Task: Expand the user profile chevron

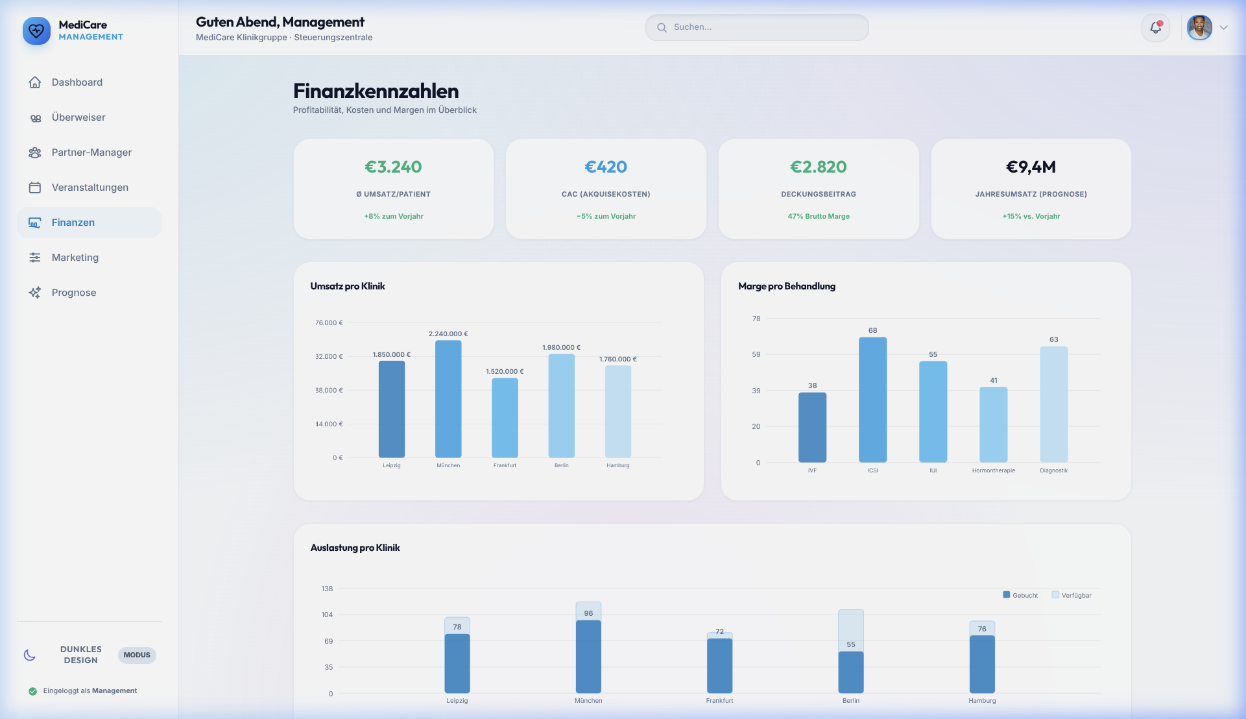Action: (1223, 28)
